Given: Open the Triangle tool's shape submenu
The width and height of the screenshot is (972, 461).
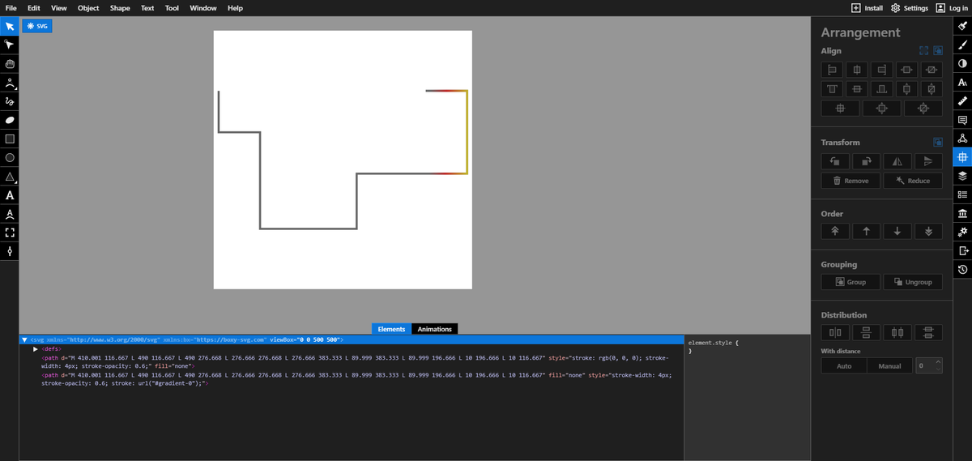Looking at the screenshot, I should click(10, 177).
